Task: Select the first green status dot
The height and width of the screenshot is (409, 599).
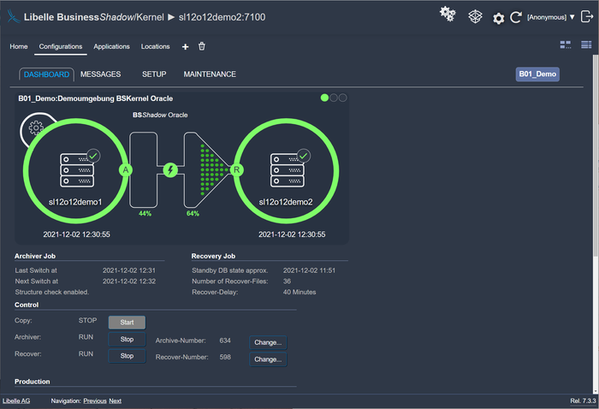Action: click(324, 98)
